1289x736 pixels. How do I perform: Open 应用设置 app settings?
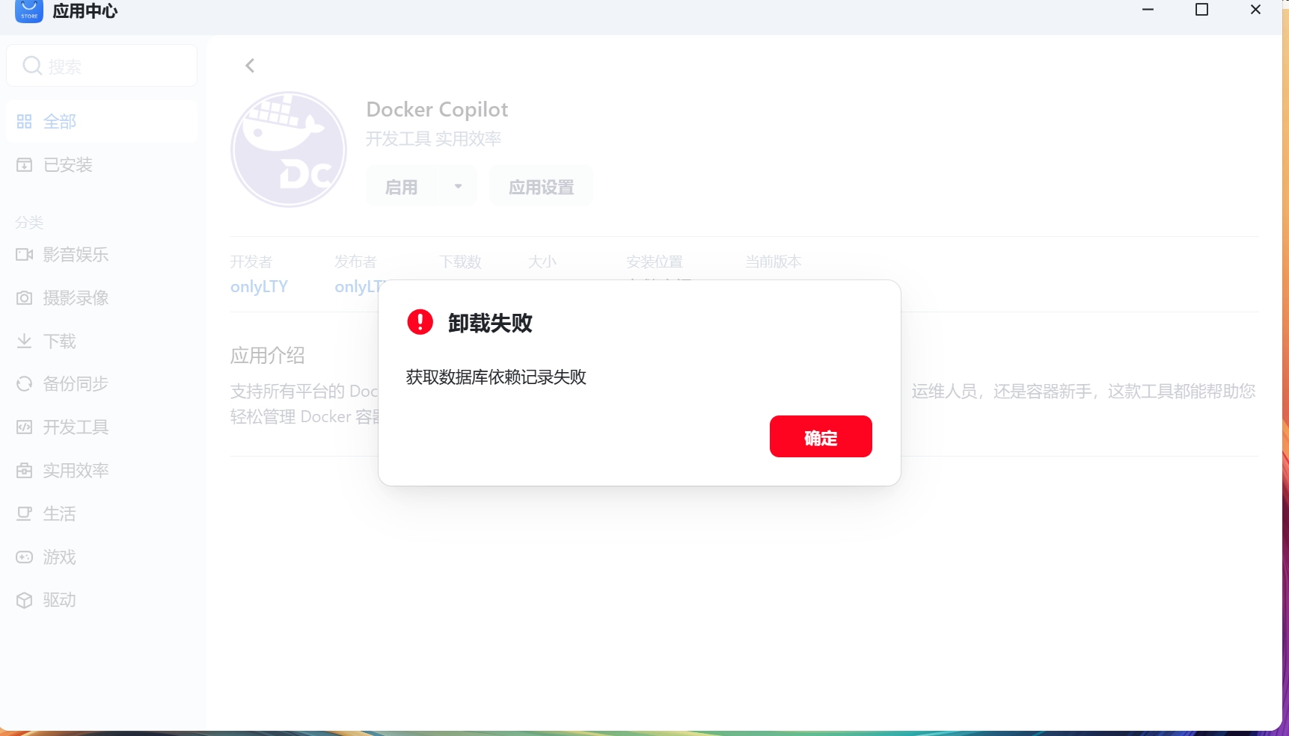541,187
